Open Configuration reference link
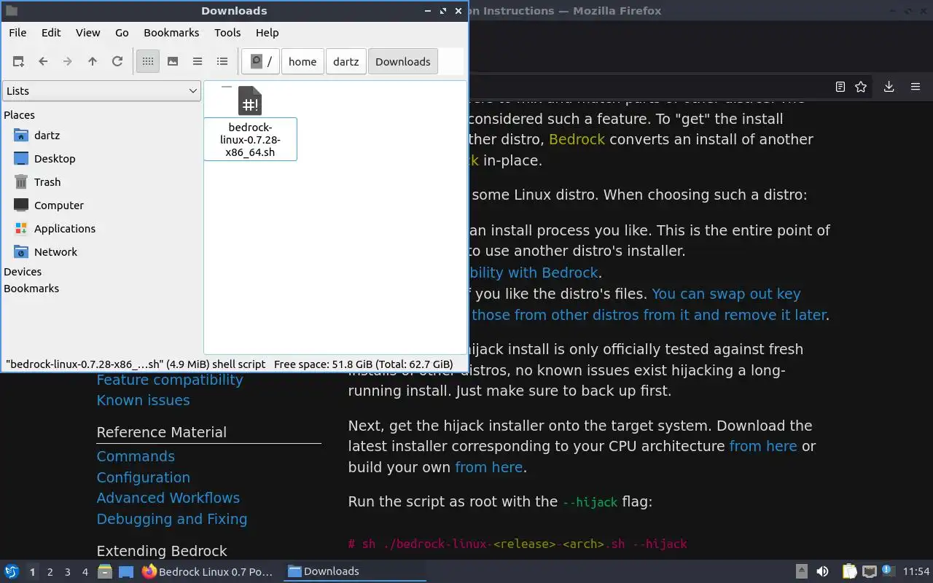 (x=144, y=477)
